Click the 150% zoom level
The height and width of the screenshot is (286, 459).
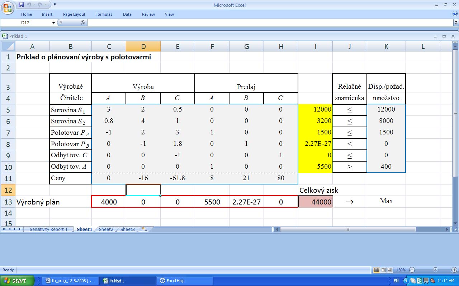[401, 270]
